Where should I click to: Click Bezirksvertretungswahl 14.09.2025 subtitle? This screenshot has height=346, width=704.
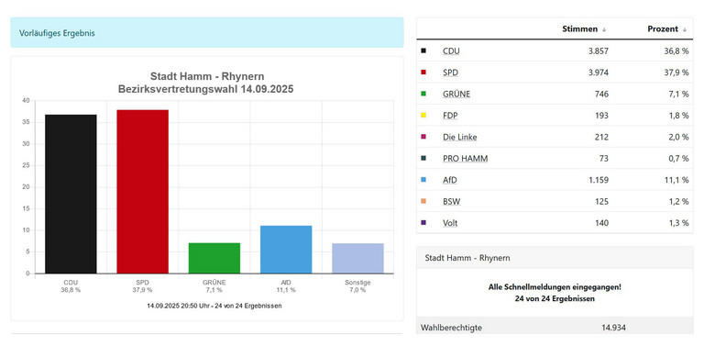pyautogui.click(x=205, y=89)
